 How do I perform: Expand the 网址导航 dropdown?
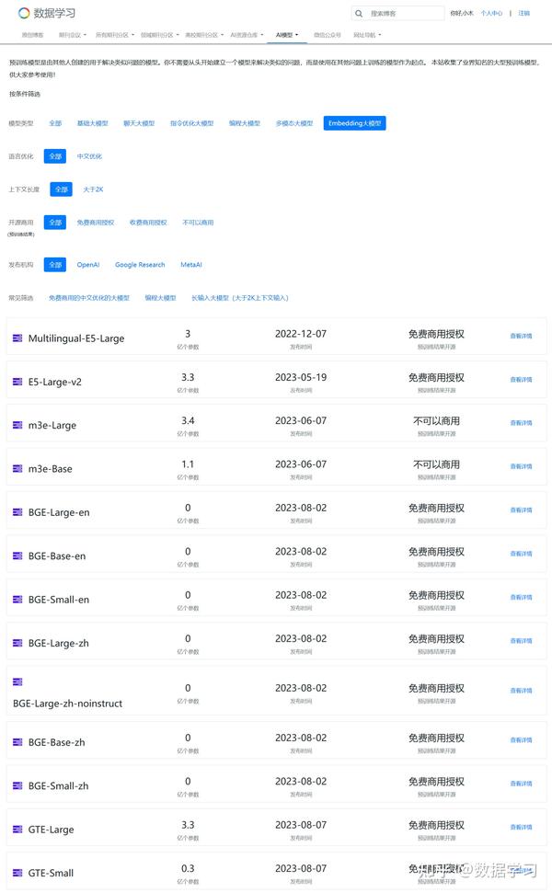pos(367,35)
